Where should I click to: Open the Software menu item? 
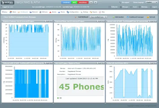click(43, 12)
